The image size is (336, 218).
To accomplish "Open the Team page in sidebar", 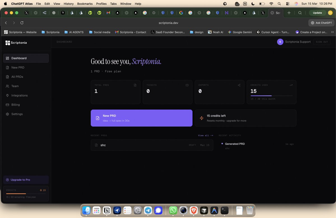I will (x=26, y=86).
